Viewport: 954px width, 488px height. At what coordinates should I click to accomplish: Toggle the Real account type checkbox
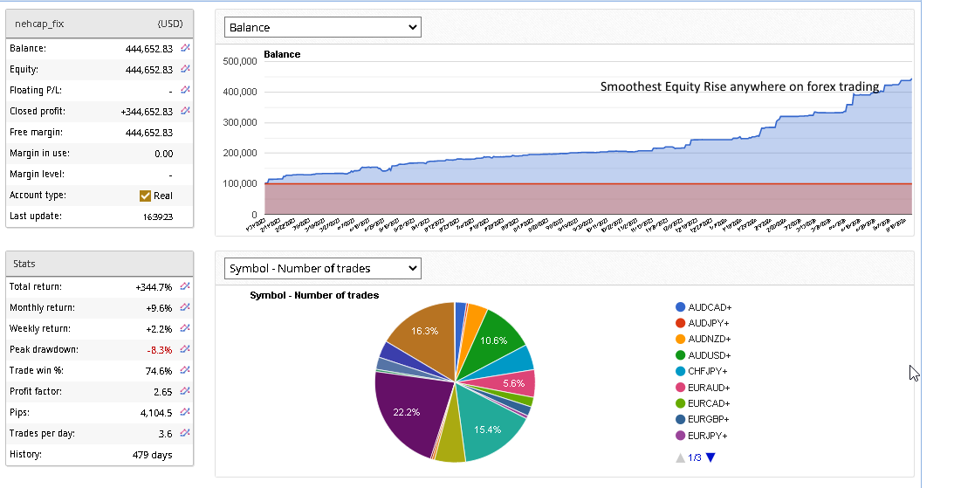pyautogui.click(x=146, y=196)
